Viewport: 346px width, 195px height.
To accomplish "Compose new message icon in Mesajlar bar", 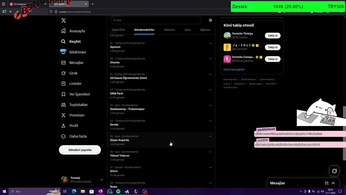I will click(327, 183).
